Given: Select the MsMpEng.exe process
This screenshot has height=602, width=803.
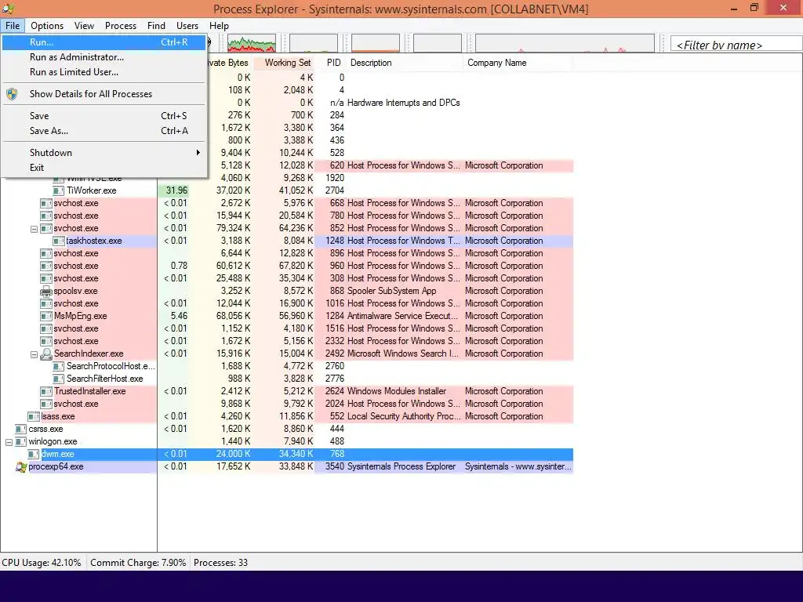Looking at the screenshot, I should [x=81, y=316].
